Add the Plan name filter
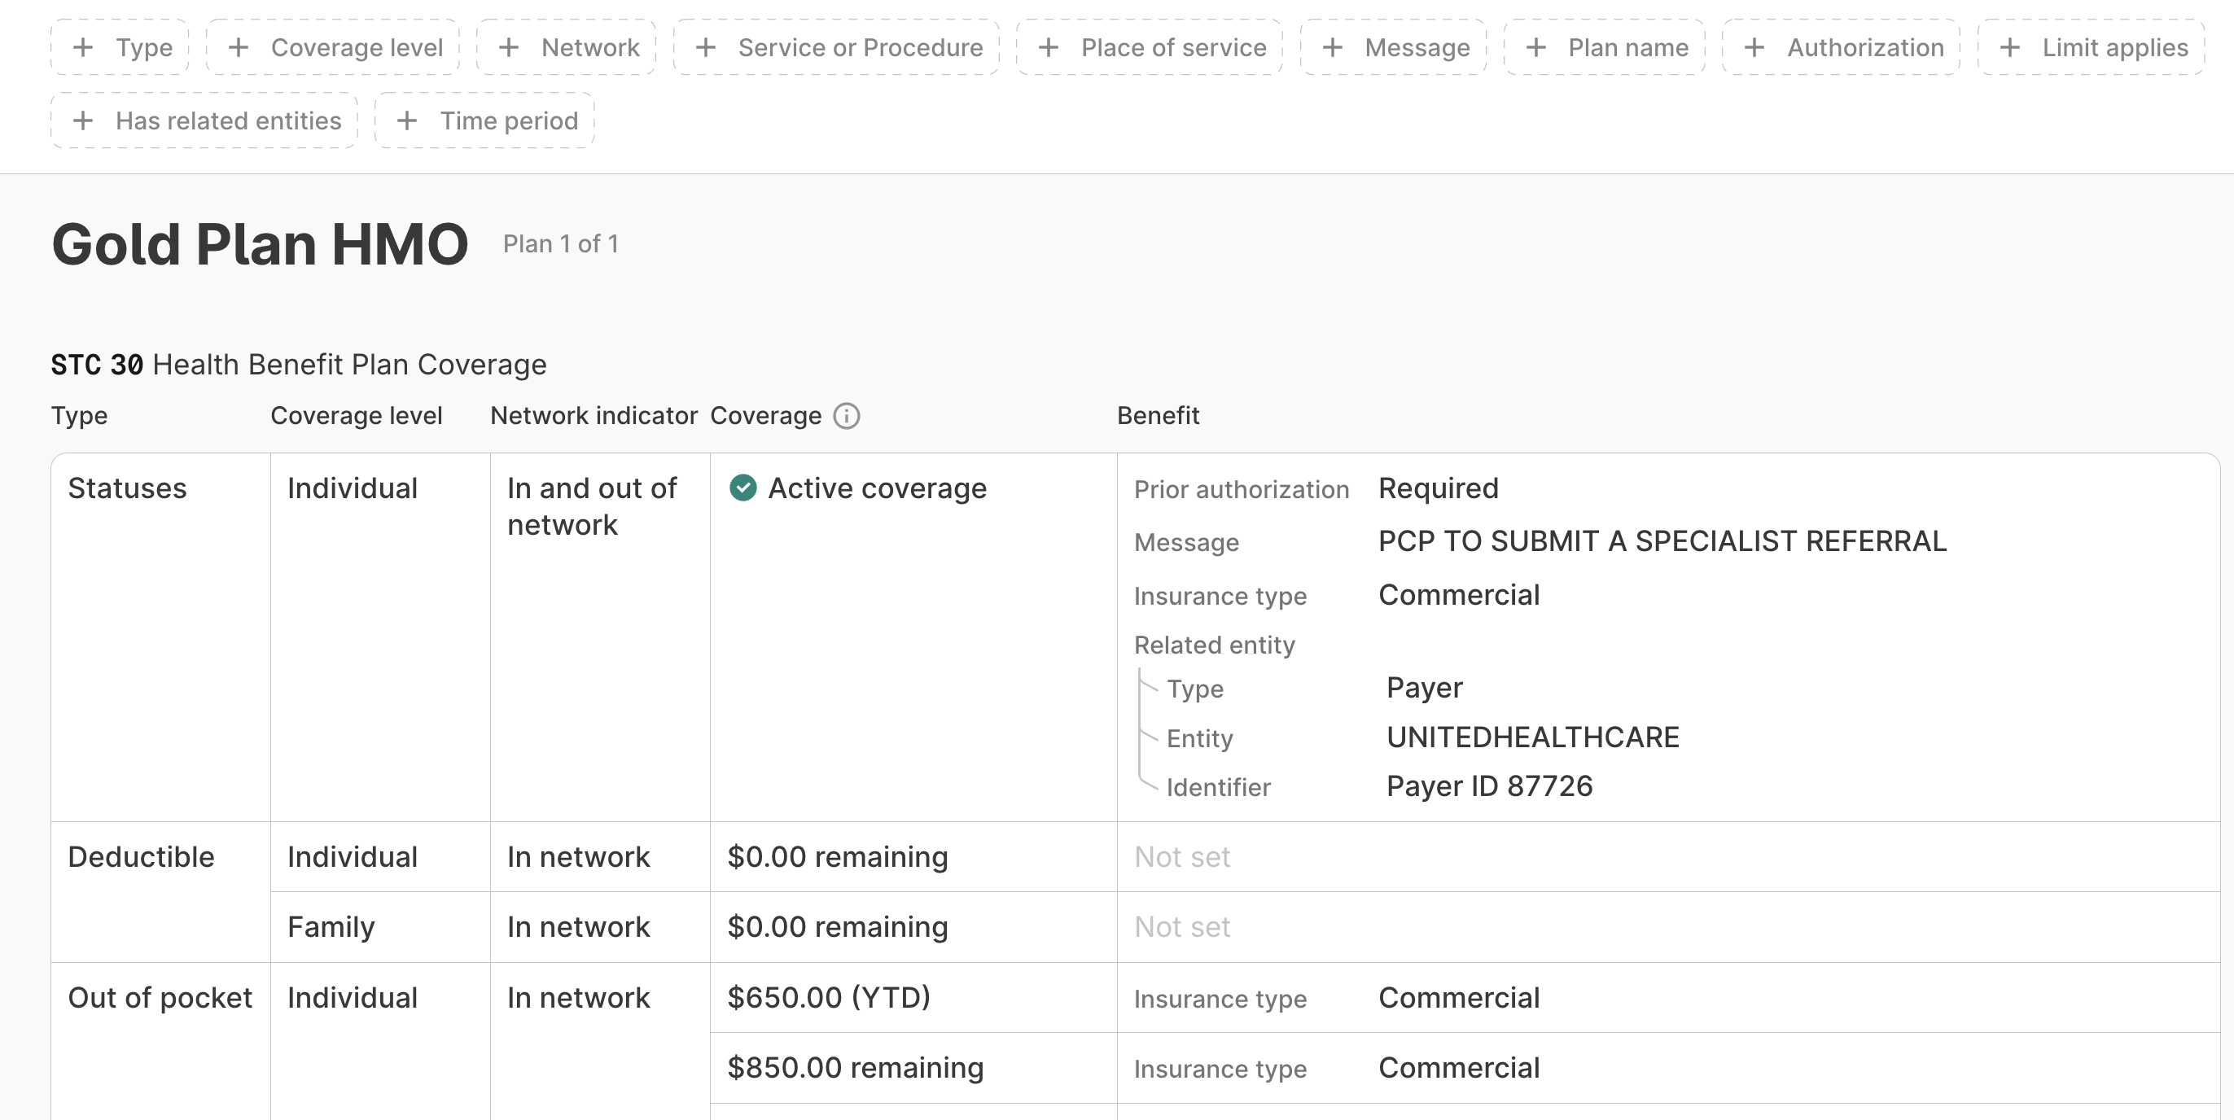This screenshot has width=2234, height=1120. [1605, 47]
